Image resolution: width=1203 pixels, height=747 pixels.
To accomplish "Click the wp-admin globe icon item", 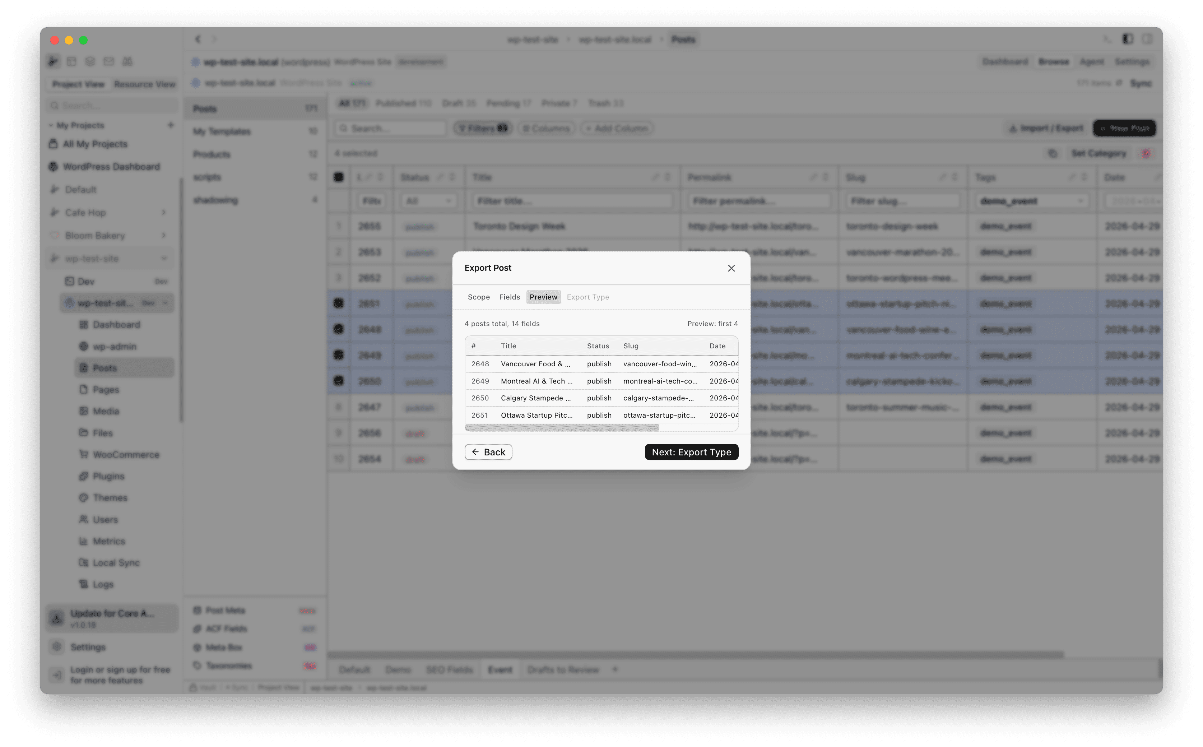I will pyautogui.click(x=84, y=346).
